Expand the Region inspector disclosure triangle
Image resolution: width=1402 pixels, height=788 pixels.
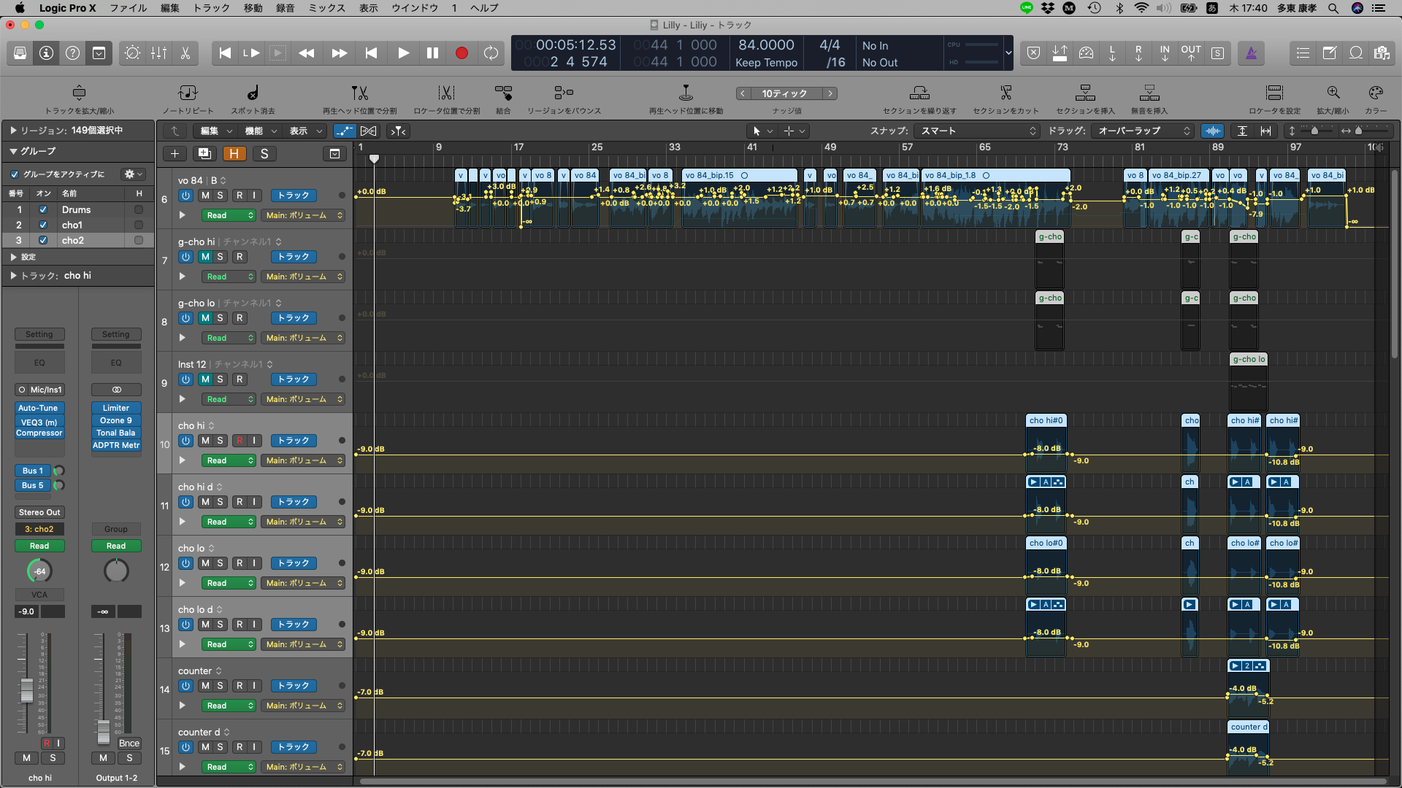pyautogui.click(x=13, y=131)
